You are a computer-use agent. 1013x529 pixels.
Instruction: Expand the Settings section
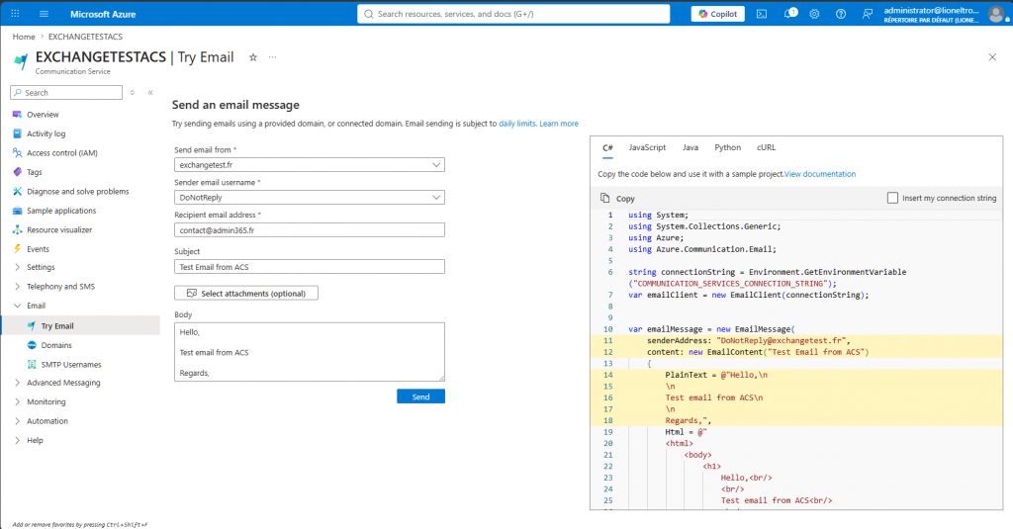pyautogui.click(x=18, y=267)
